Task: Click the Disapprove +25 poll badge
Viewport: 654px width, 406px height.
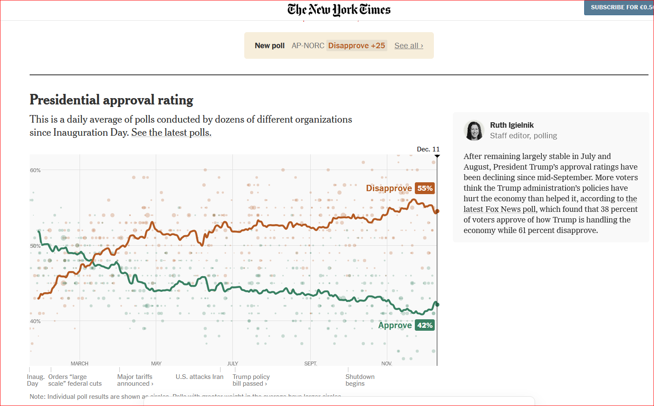Action: (356, 46)
